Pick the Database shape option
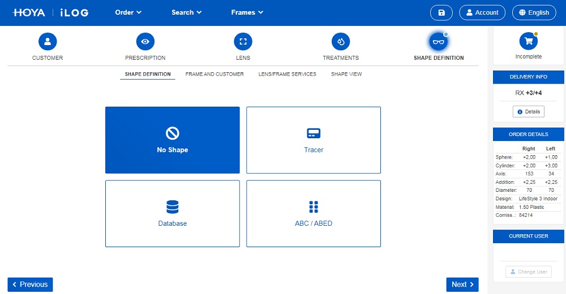 coord(173,213)
